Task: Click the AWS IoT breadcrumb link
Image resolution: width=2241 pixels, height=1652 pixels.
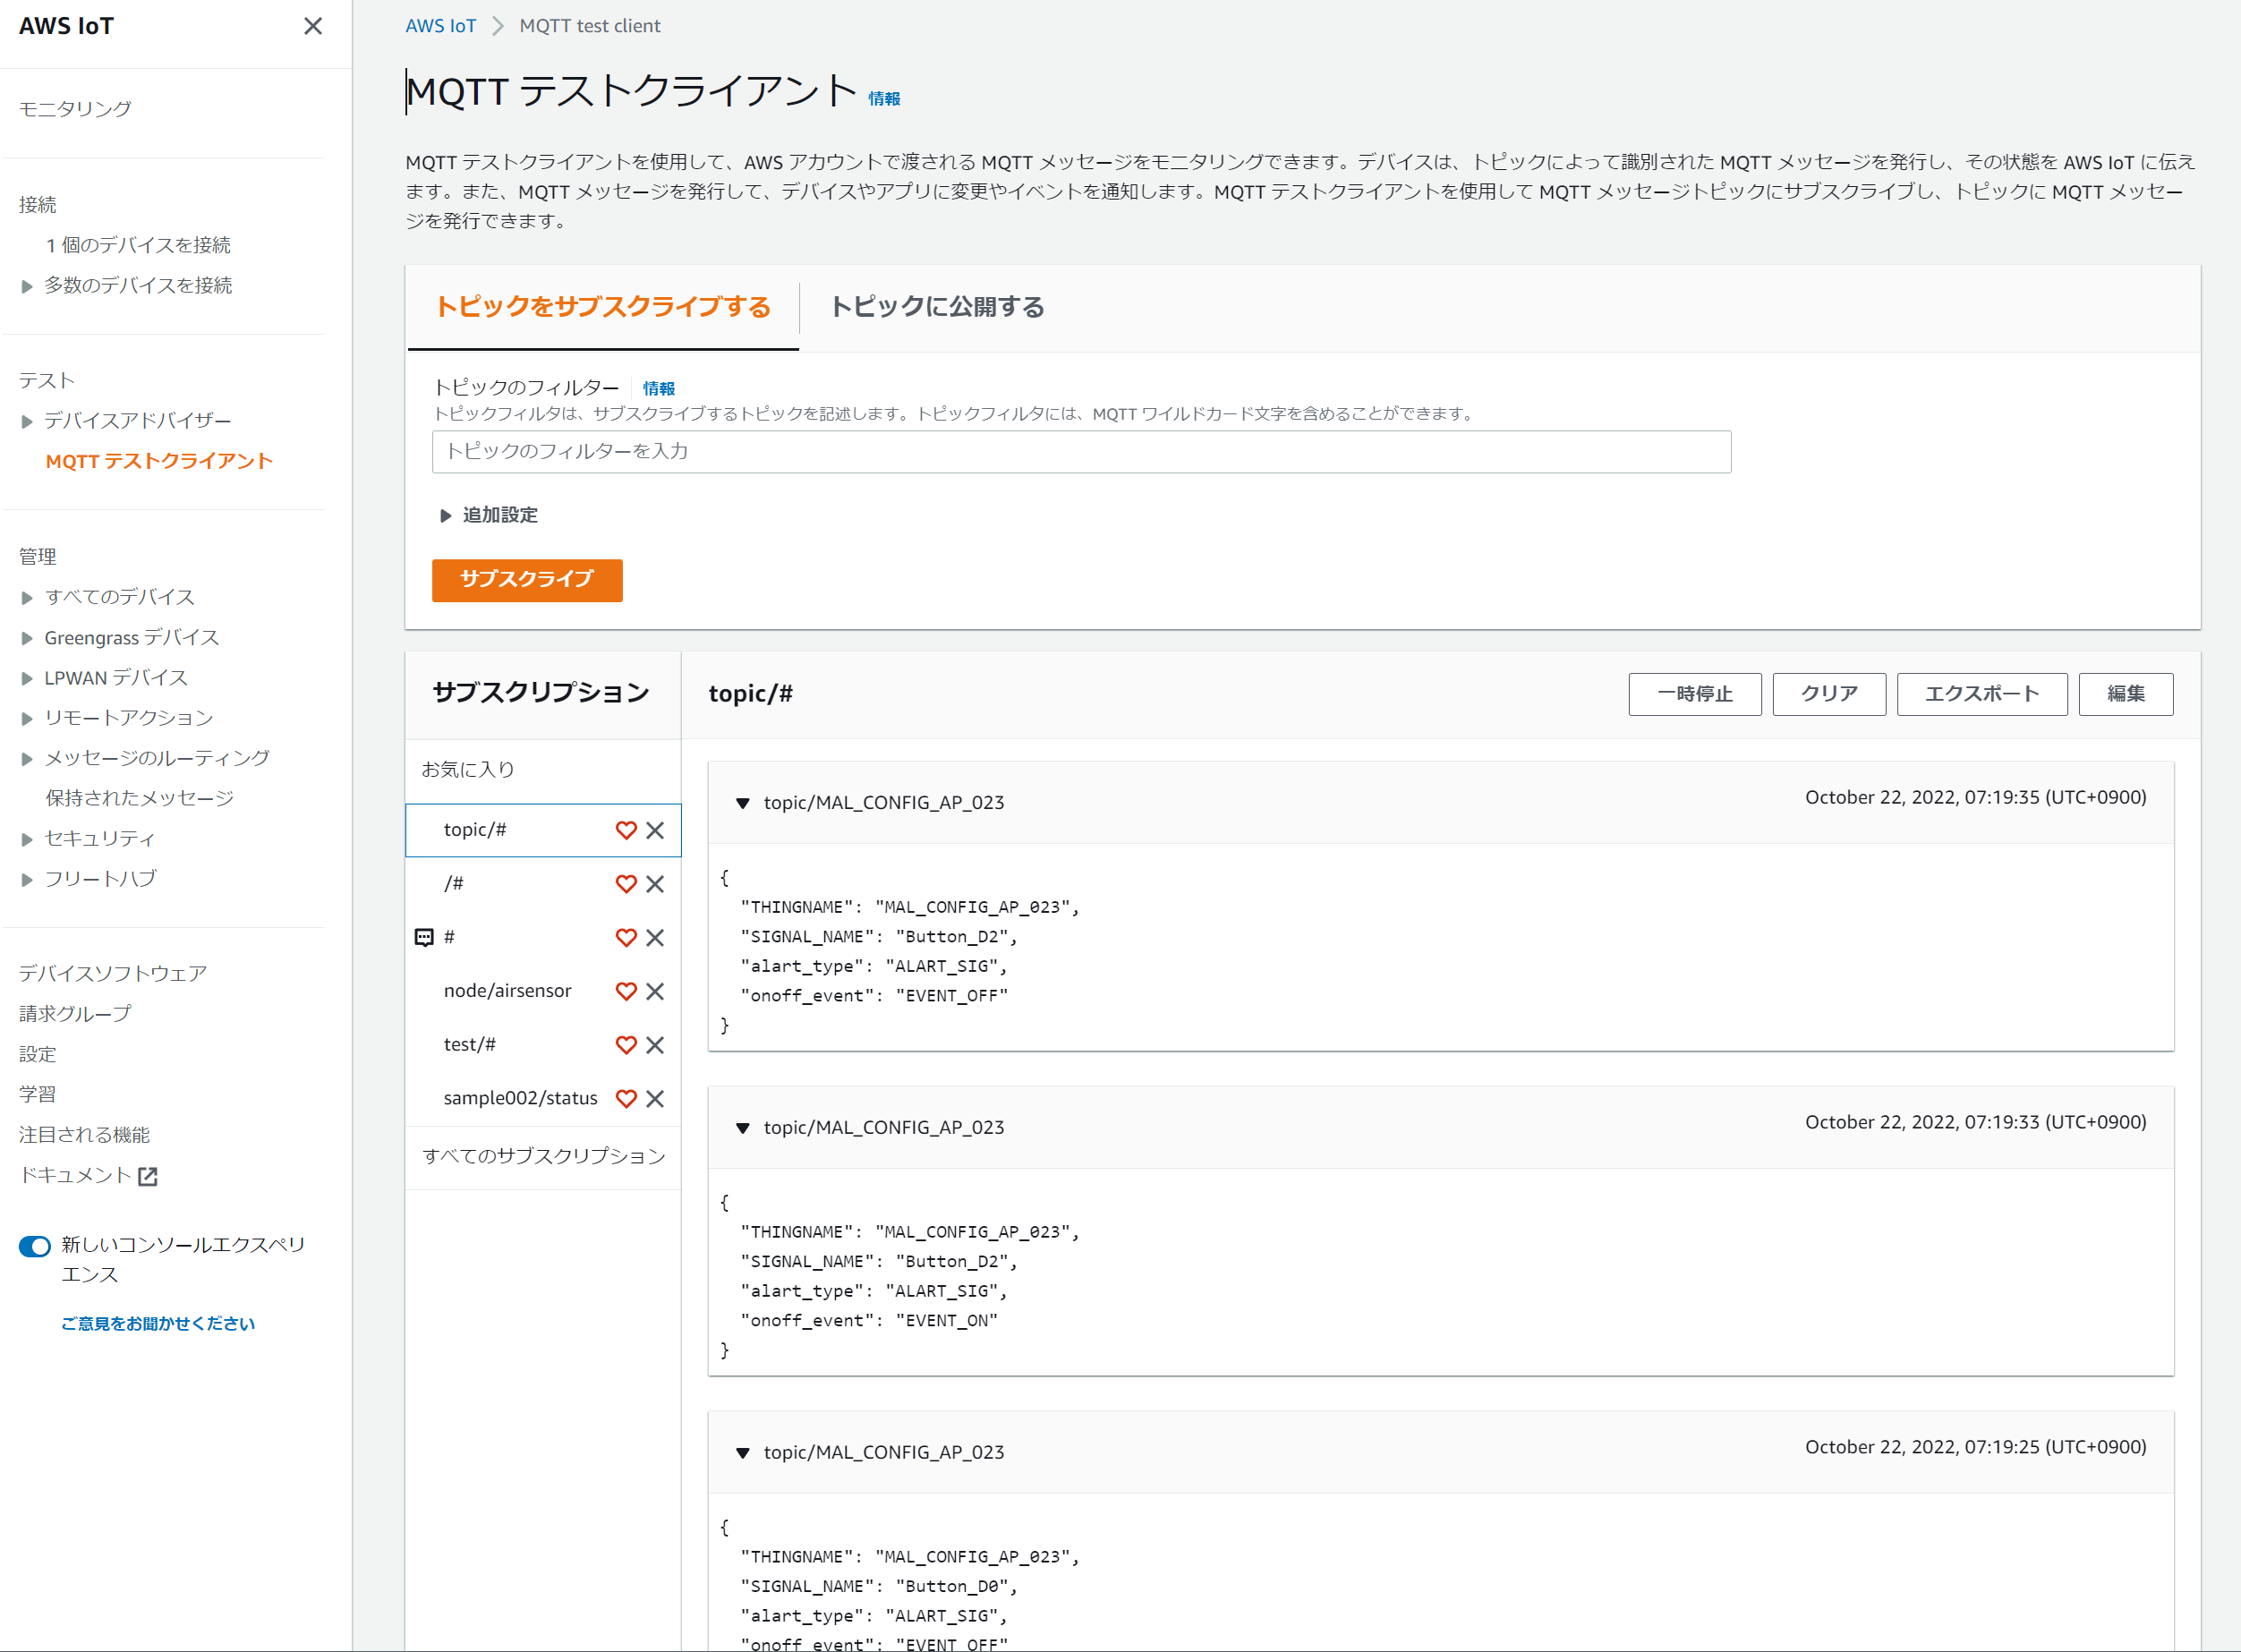Action: coord(441,25)
